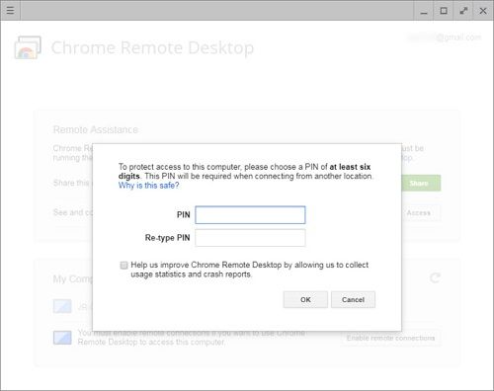Viewport: 494px width, 391px height.
Task: Click the refresh icon in My Computers
Action: tap(435, 277)
